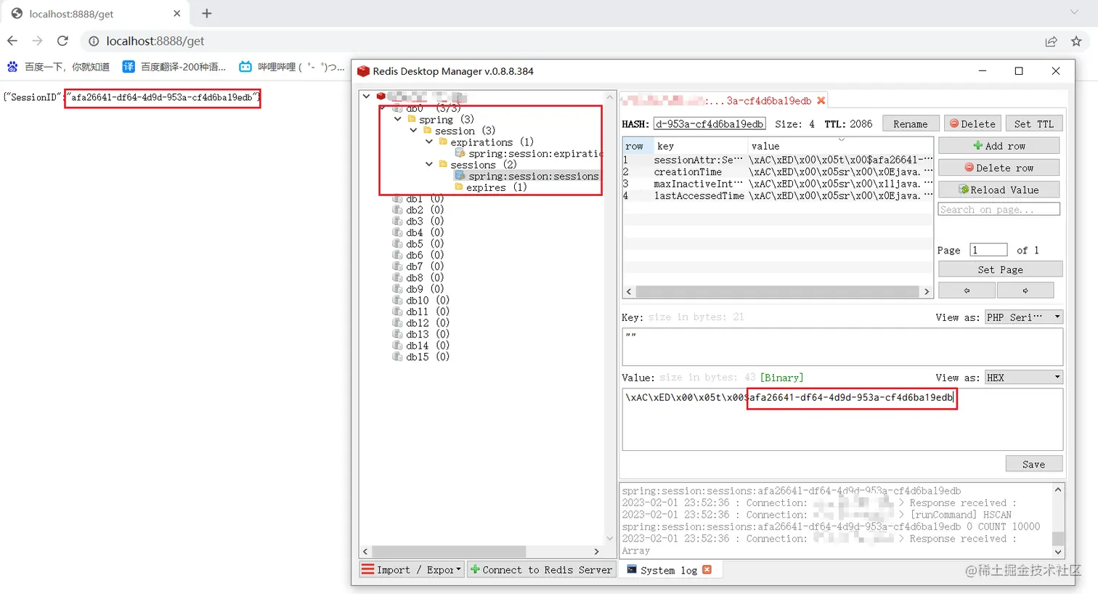Go to previous page with left arrow
Image resolution: width=1098 pixels, height=594 pixels.
[x=967, y=290]
